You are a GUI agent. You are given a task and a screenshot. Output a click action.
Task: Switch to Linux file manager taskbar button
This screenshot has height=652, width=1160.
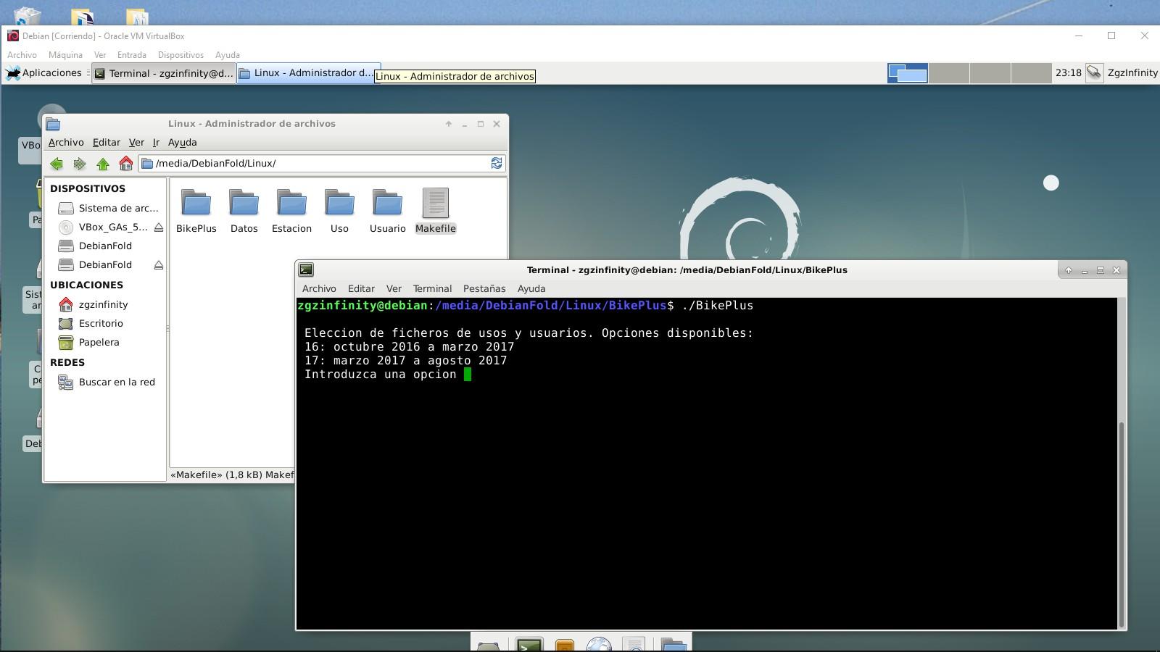tap(308, 73)
